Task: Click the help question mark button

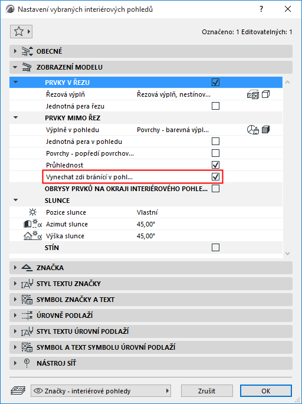Action: (x=261, y=9)
